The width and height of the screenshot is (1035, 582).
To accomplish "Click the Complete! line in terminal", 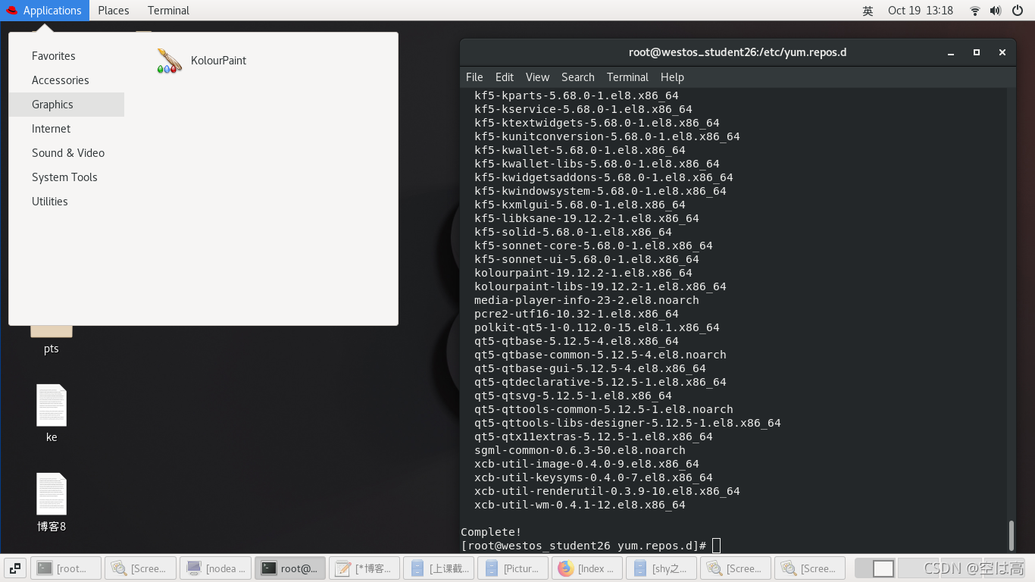I will tap(491, 532).
